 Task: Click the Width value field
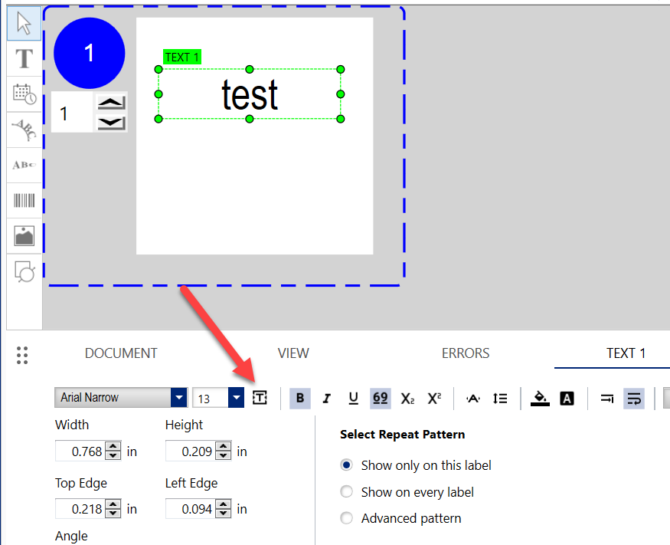[x=80, y=451]
